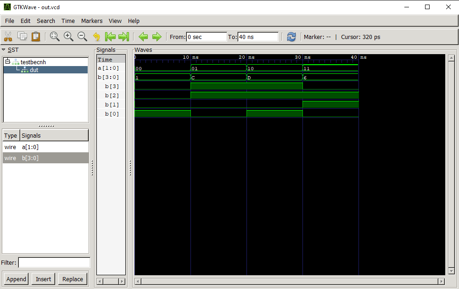The image size is (459, 289).
Task: Open the Edit menu
Action: coord(25,21)
